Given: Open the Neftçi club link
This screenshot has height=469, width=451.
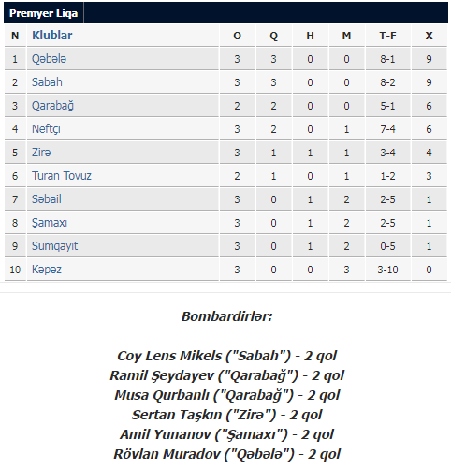Looking at the screenshot, I should (46, 129).
